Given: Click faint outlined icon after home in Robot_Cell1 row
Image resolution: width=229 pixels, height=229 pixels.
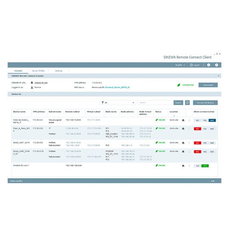Looking at the screenshot, I should [189, 143].
